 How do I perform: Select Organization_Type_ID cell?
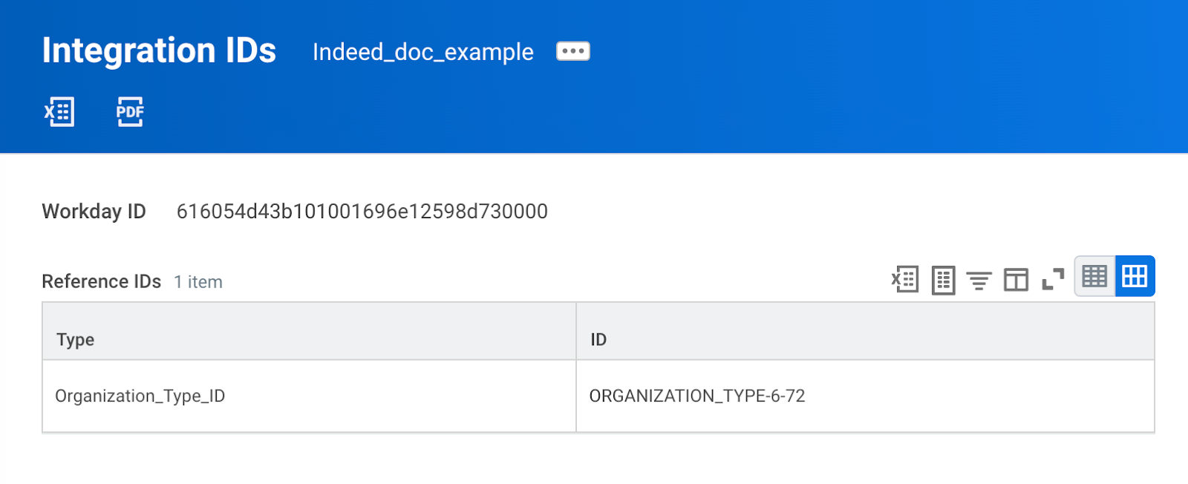click(x=309, y=396)
